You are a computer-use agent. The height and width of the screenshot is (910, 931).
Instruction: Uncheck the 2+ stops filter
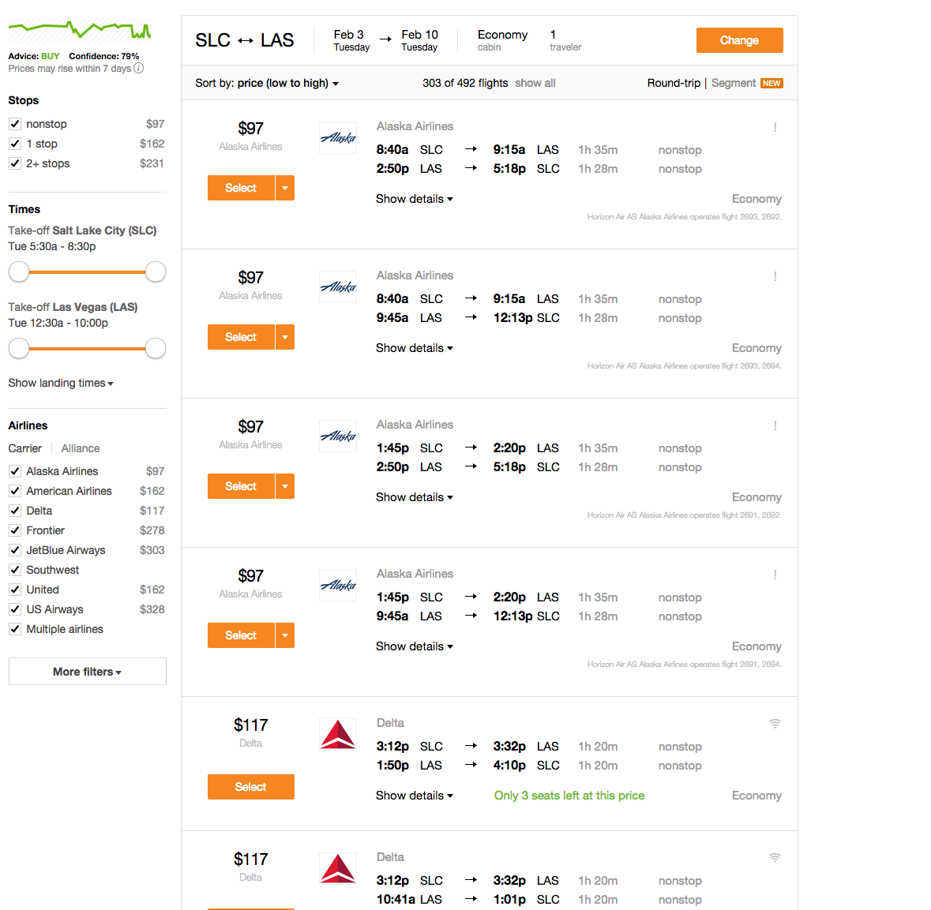pos(15,163)
